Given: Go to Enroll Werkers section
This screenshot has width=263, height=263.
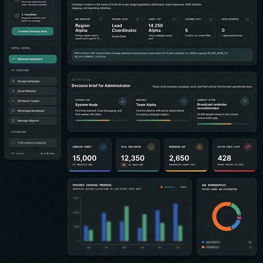Looking at the screenshot, I should click(33, 91).
